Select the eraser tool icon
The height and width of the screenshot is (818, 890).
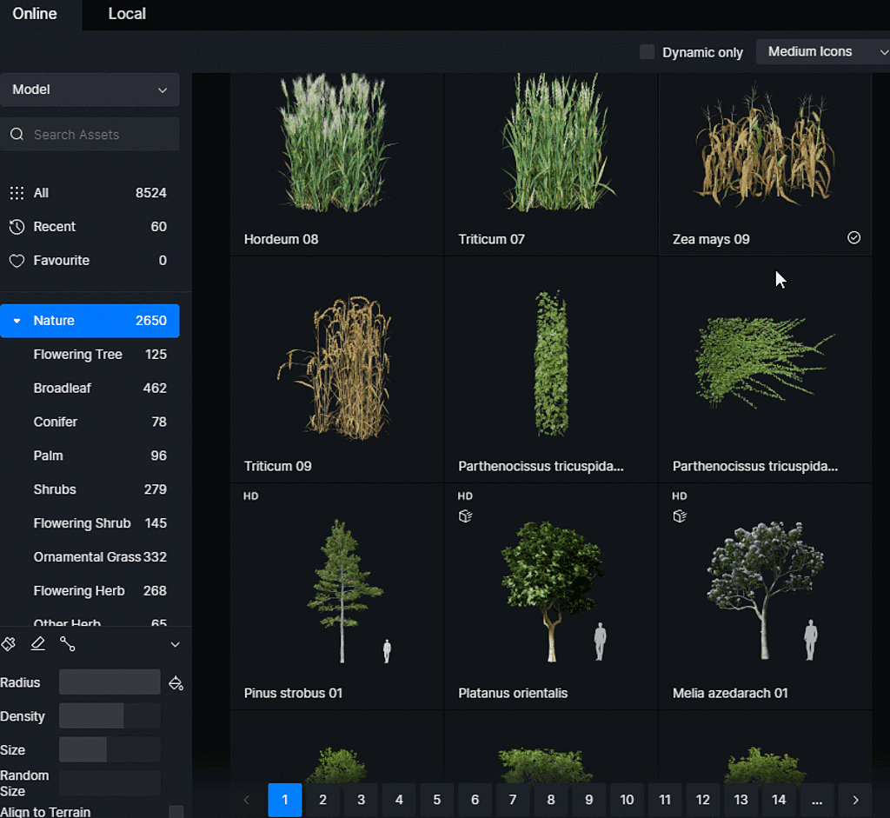38,644
